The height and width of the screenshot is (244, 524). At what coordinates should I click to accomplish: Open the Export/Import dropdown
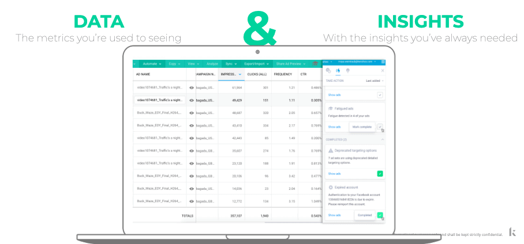[x=256, y=64]
